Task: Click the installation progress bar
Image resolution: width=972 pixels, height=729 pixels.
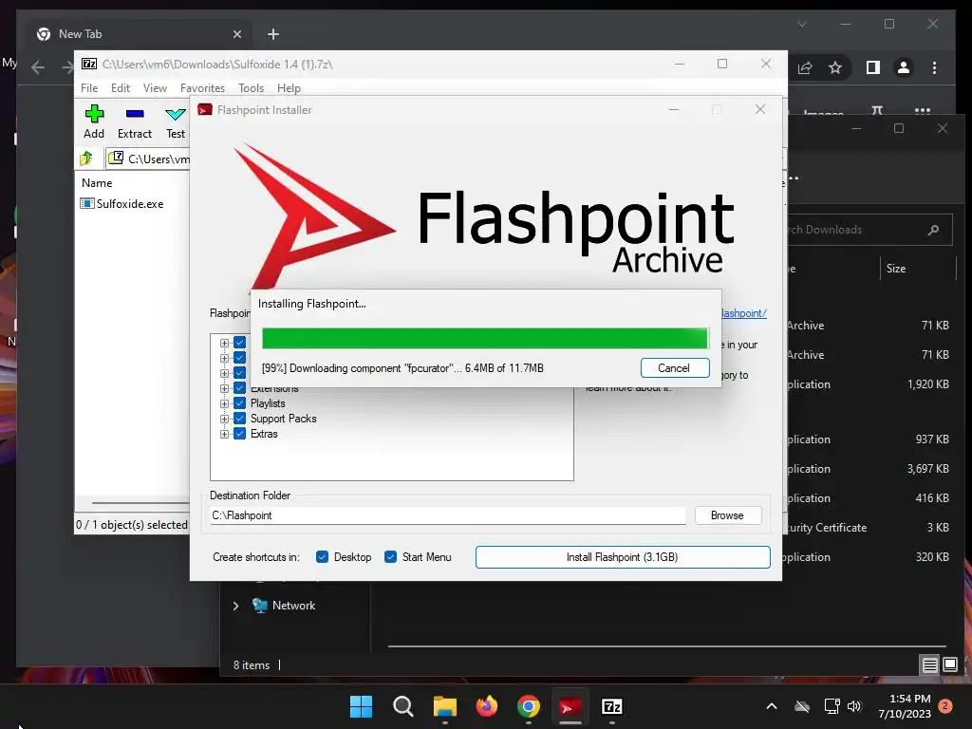Action: pyautogui.click(x=485, y=339)
